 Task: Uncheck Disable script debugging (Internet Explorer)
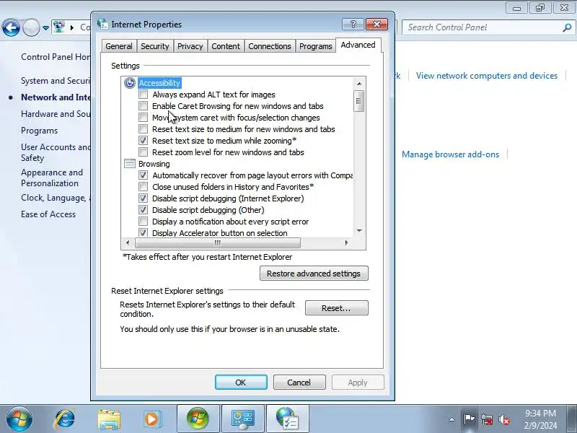point(143,198)
